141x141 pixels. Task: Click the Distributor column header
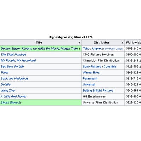click(x=103, y=43)
